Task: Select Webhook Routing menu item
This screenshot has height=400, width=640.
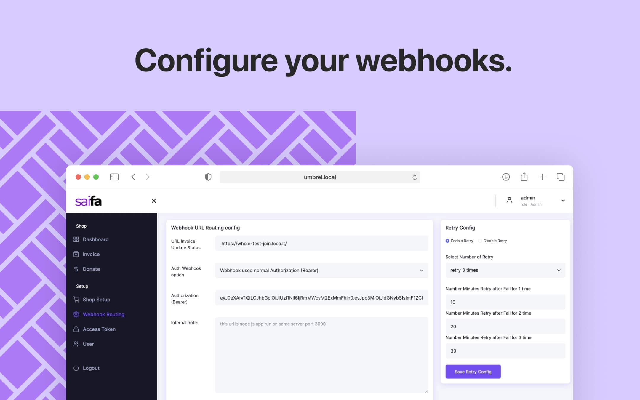Action: (103, 314)
